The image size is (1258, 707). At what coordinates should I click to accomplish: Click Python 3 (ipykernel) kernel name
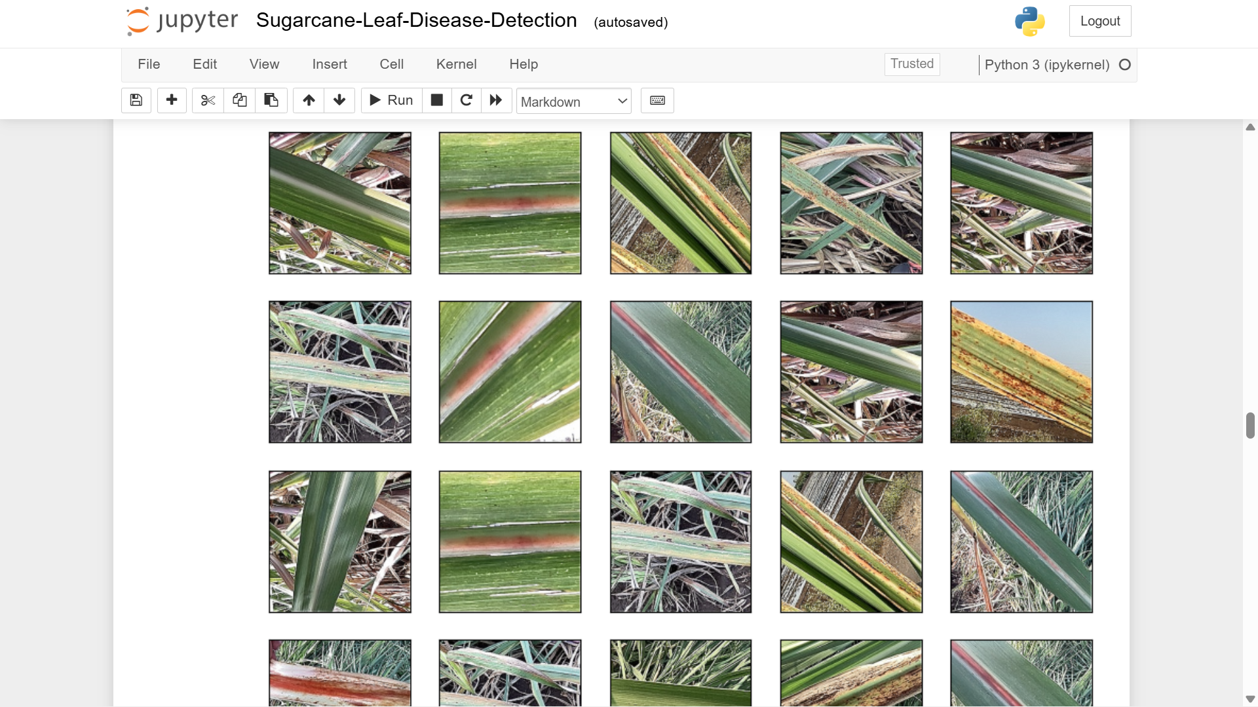click(1047, 65)
